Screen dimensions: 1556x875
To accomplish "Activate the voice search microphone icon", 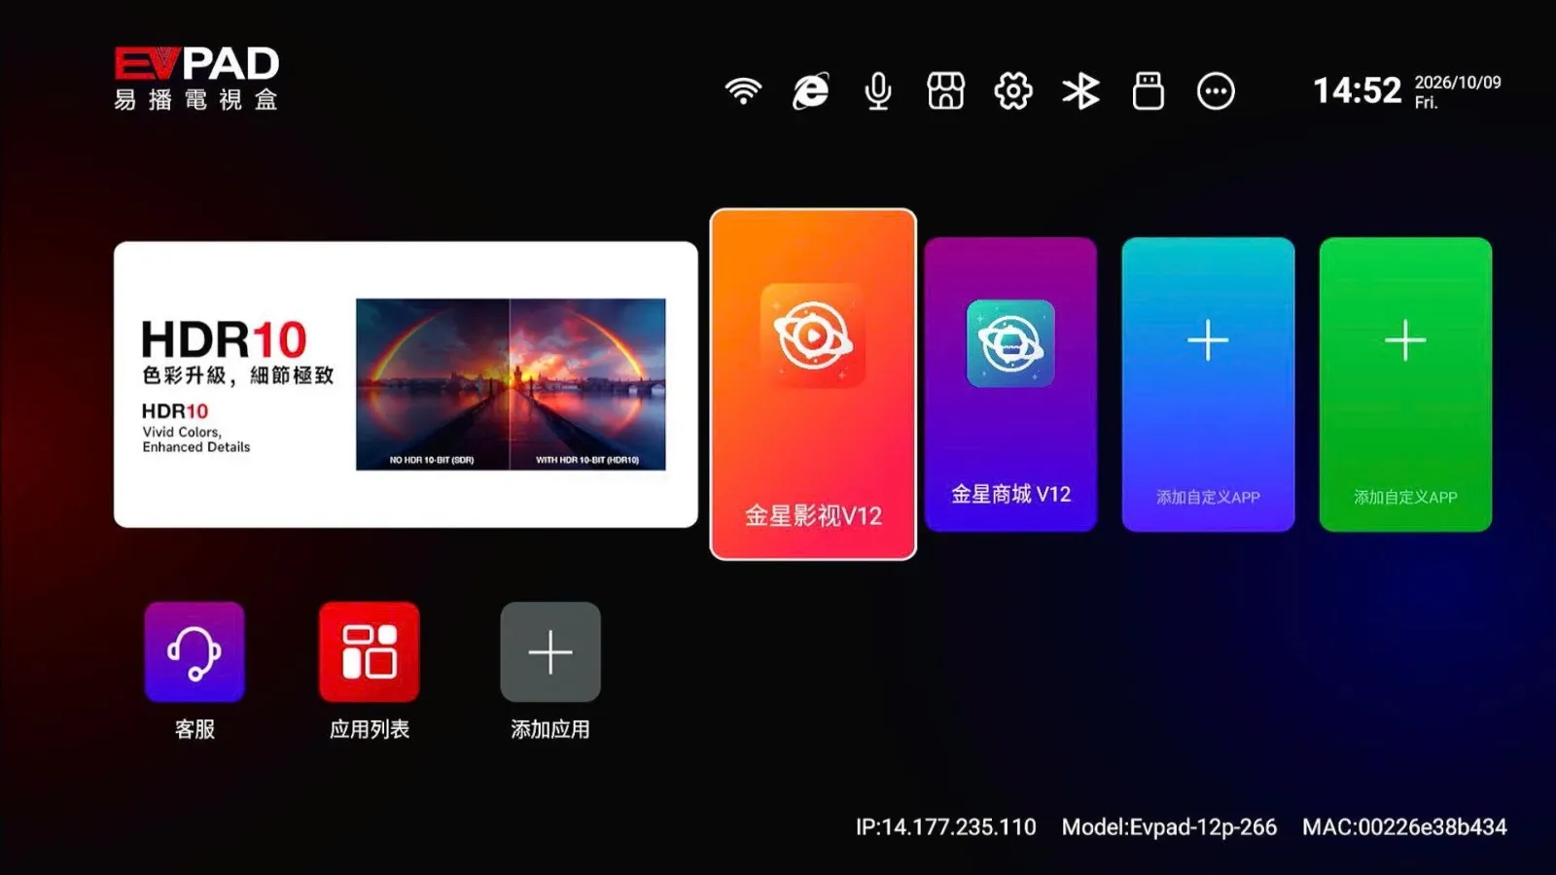I will coord(878,91).
